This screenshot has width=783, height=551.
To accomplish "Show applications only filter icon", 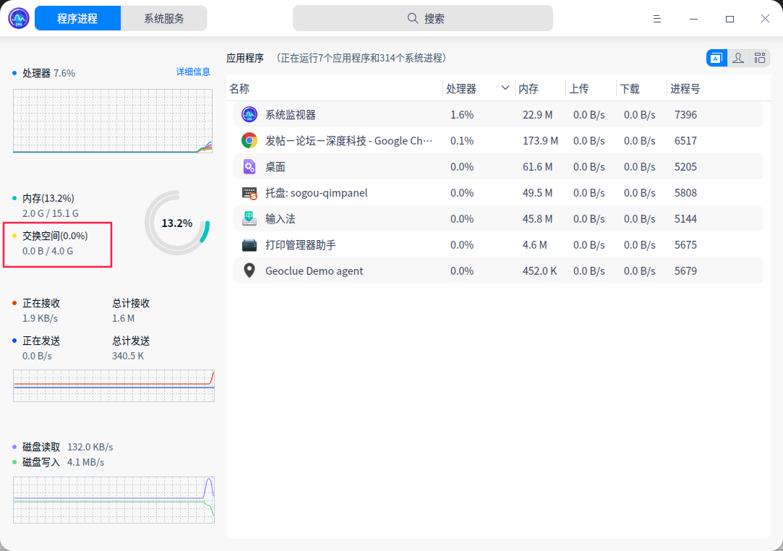I will (716, 58).
